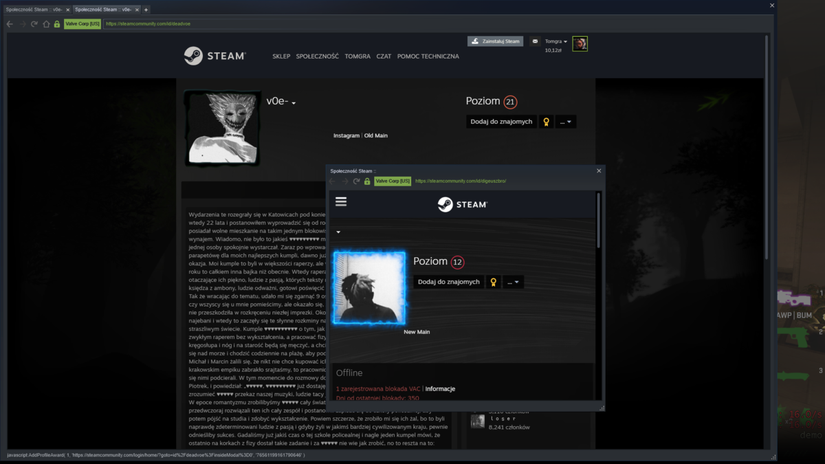
Task: Open the more options dropdown in the popup profile
Action: click(513, 282)
